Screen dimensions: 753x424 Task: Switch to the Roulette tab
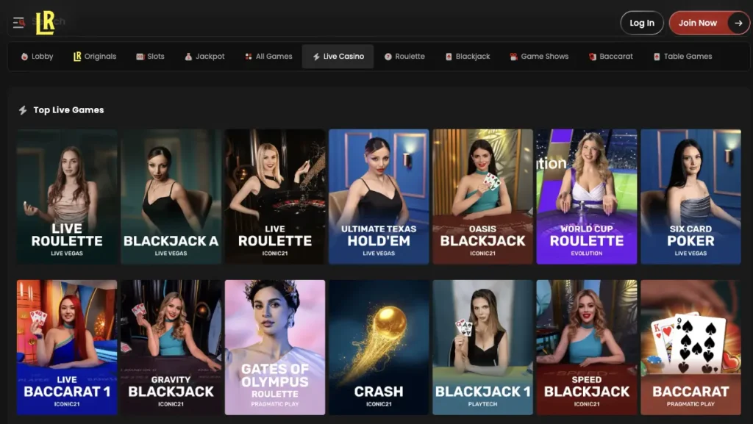(404, 57)
